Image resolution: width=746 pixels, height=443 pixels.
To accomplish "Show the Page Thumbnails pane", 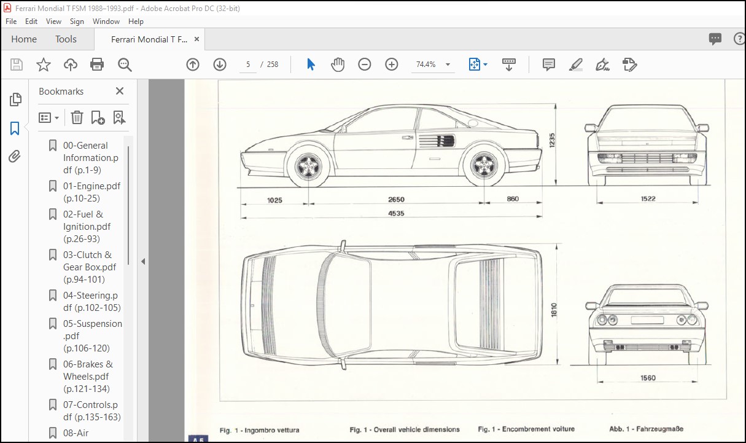I will pyautogui.click(x=15, y=99).
